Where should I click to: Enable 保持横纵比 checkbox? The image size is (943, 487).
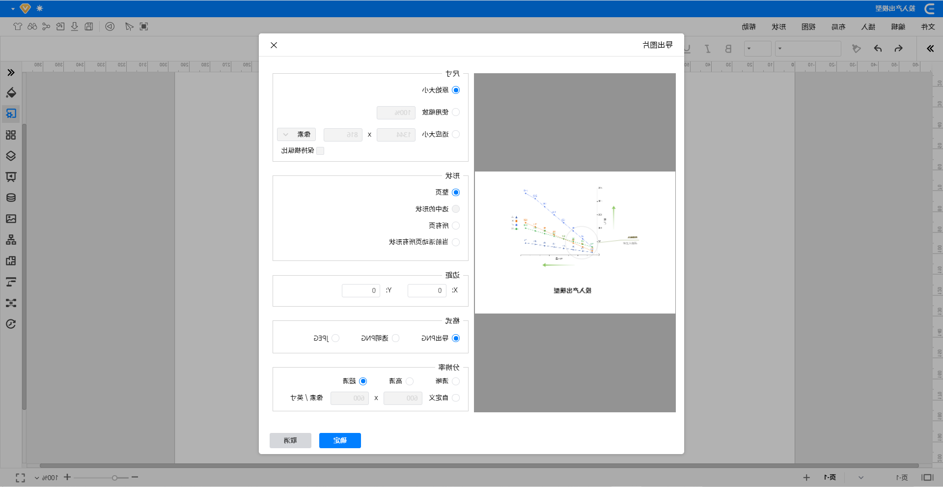click(x=320, y=151)
